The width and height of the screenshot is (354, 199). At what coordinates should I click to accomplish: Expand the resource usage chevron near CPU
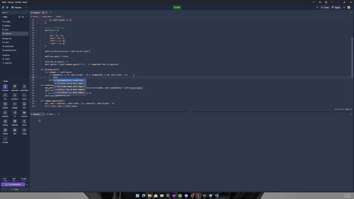click(2, 179)
